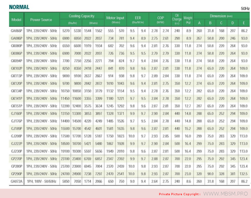Click the Weight column header
251x198 pixels.
188,18
